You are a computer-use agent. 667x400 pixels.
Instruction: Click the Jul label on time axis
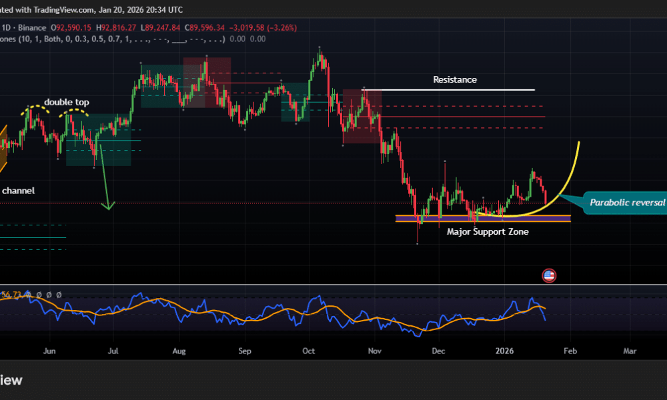(x=113, y=349)
